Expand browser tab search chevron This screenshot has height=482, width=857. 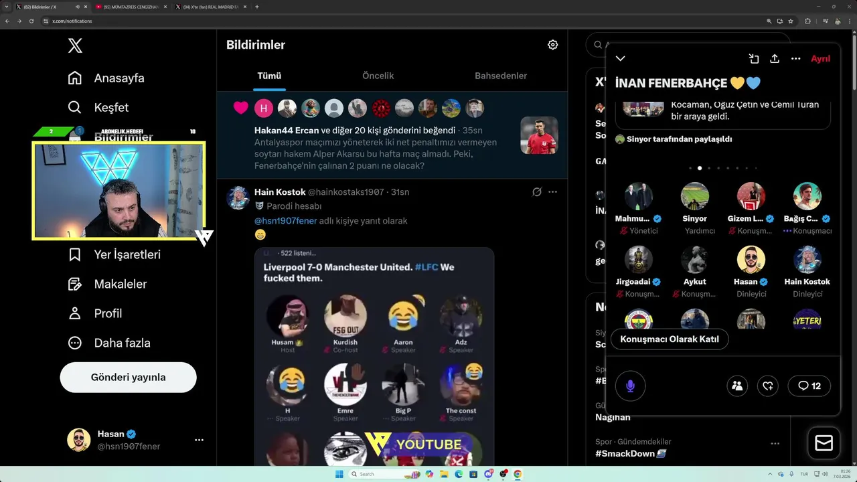click(x=6, y=7)
